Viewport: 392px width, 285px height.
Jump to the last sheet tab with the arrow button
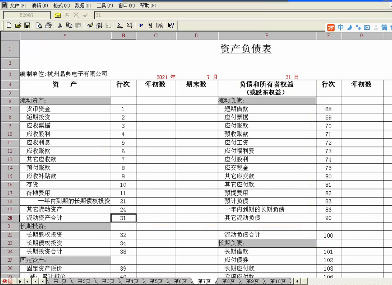[42, 281]
